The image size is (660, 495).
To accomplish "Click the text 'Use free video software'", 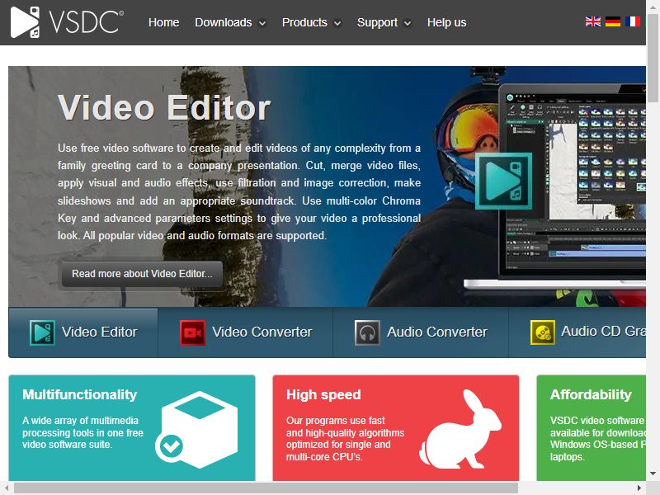I will point(115,148).
